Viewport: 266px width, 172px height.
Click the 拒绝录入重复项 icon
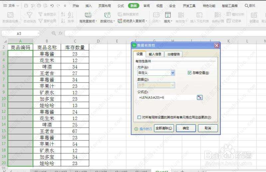120,21
